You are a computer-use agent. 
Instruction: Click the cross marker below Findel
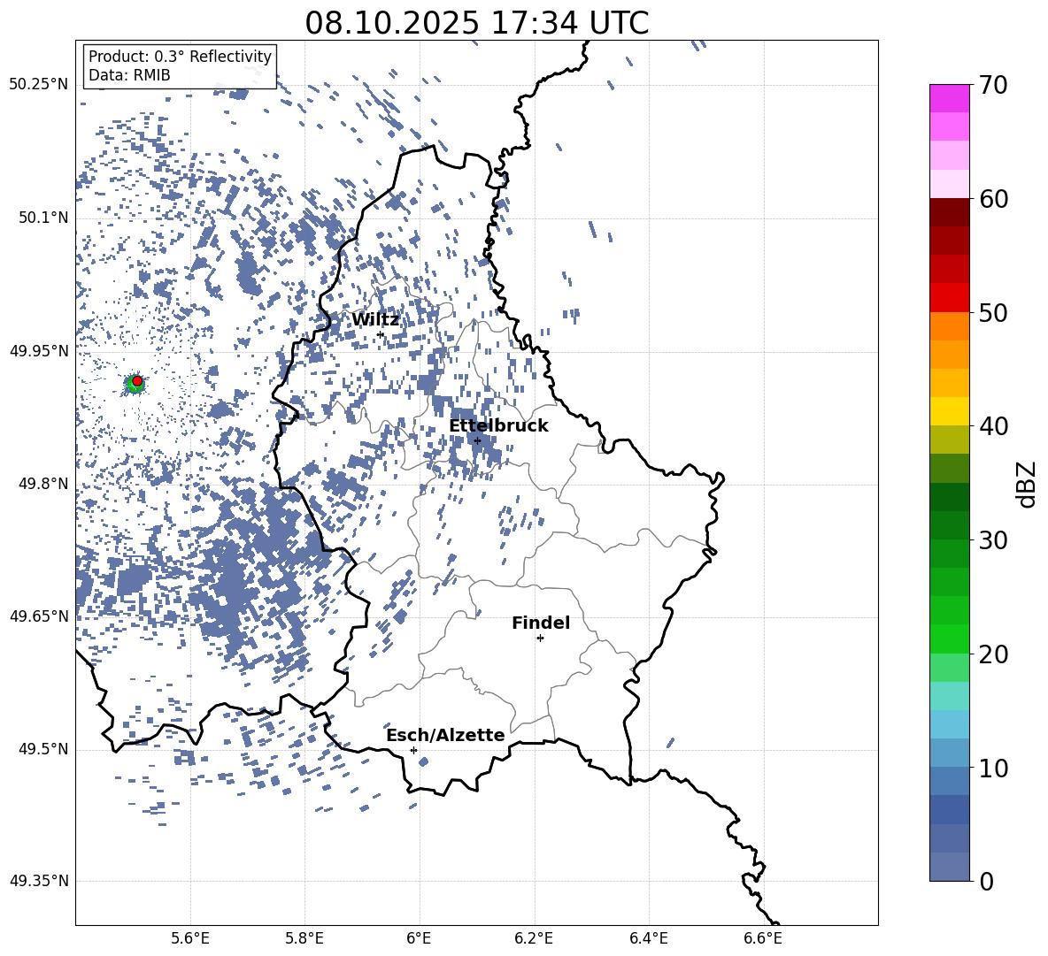(x=540, y=639)
